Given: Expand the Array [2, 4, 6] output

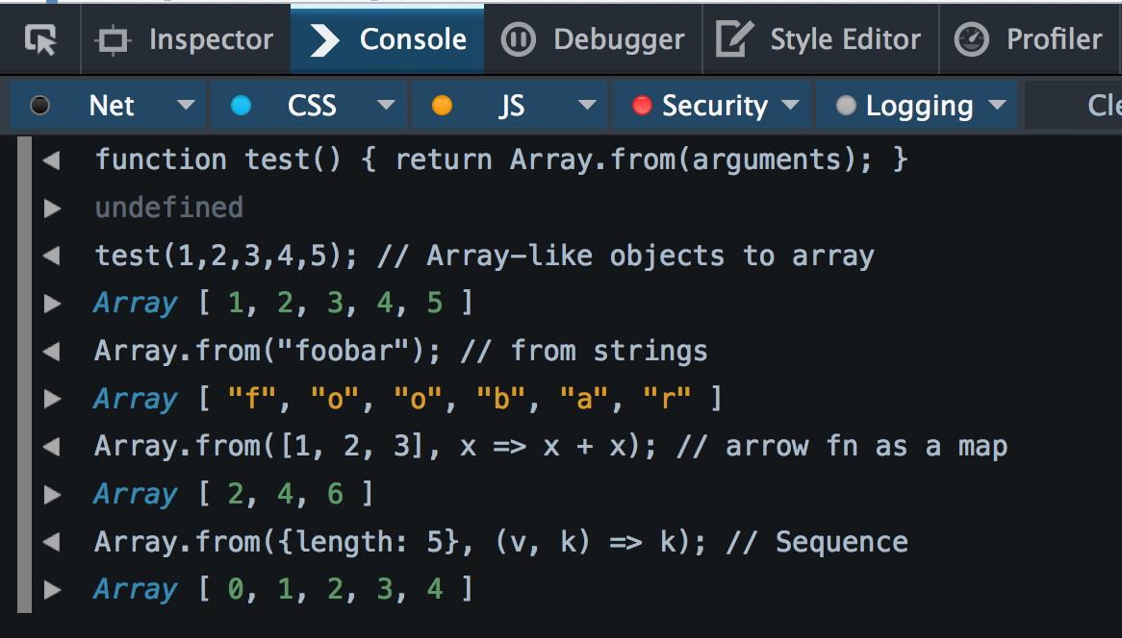Looking at the screenshot, I should (52, 495).
